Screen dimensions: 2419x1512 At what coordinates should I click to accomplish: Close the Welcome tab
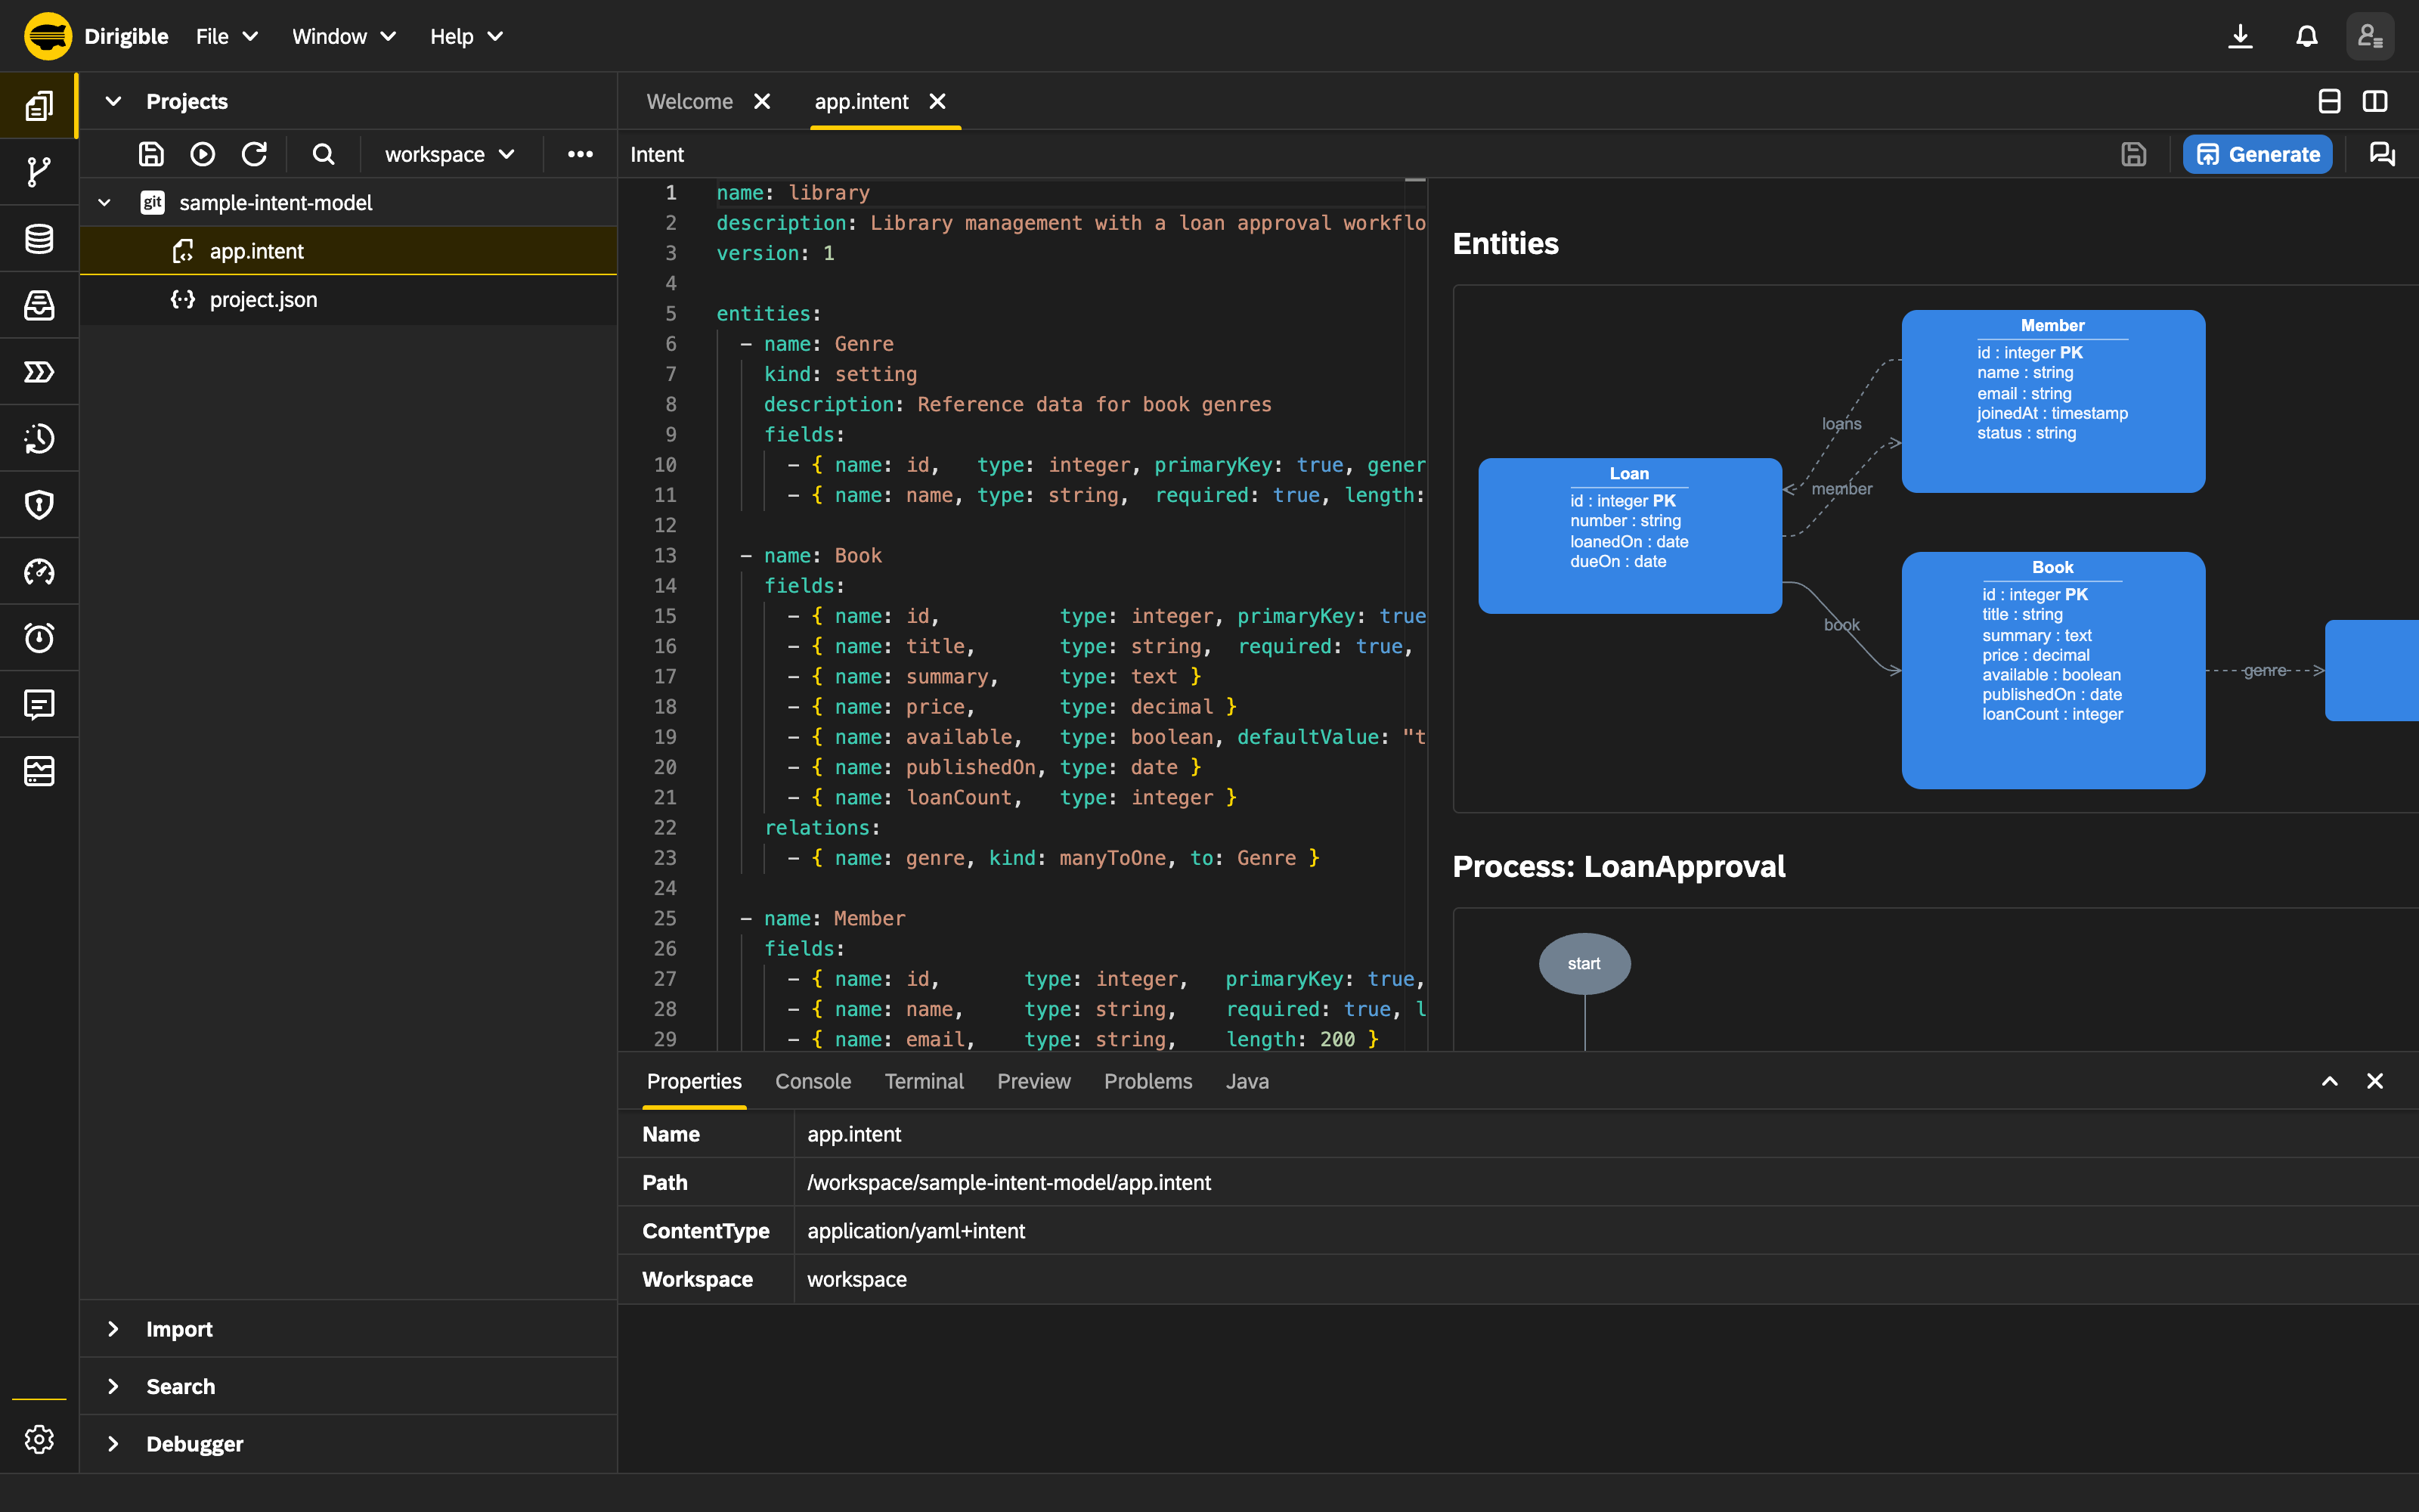[x=762, y=101]
